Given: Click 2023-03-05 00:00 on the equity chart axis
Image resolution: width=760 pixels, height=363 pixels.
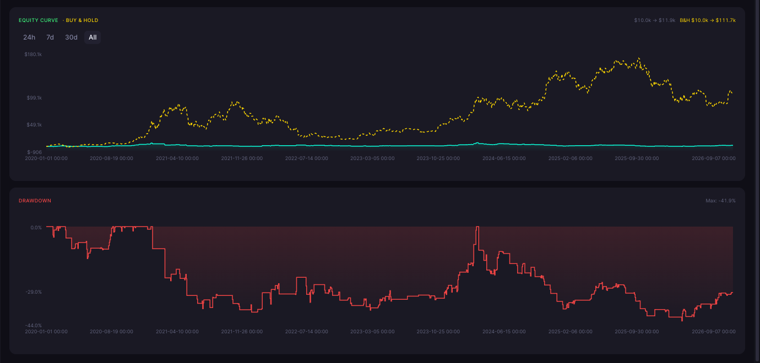Looking at the screenshot, I should [372, 158].
